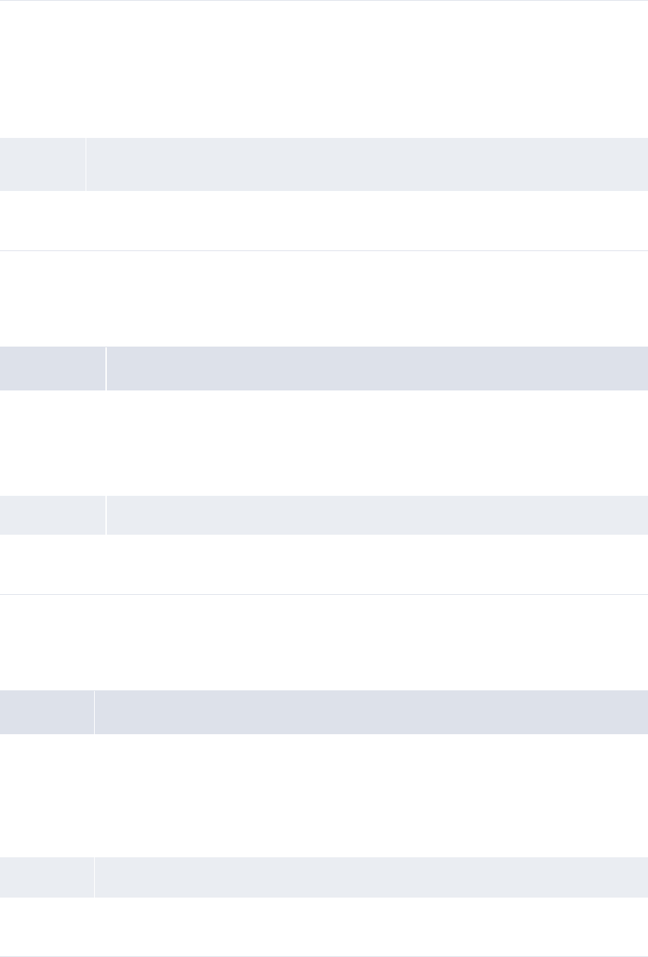Click the white area below the fourth gray row
The width and height of the screenshot is (648, 957).
[x=324, y=795]
